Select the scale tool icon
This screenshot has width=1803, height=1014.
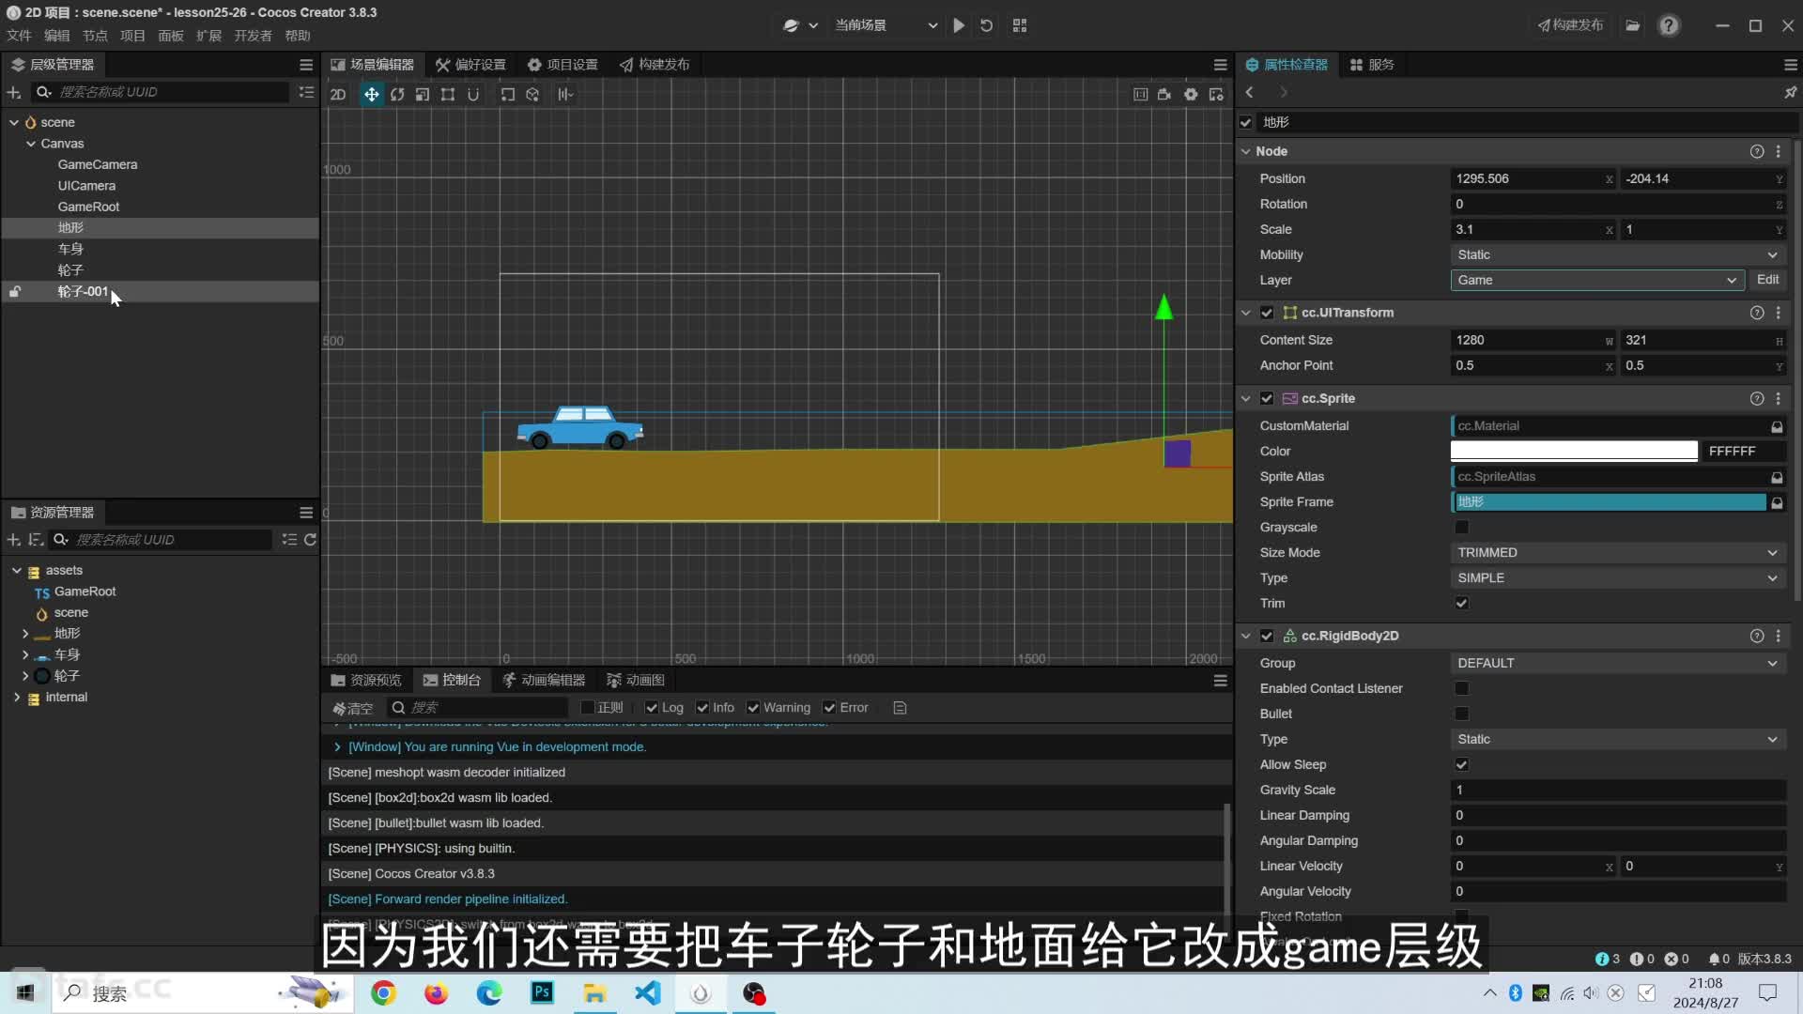[423, 93]
